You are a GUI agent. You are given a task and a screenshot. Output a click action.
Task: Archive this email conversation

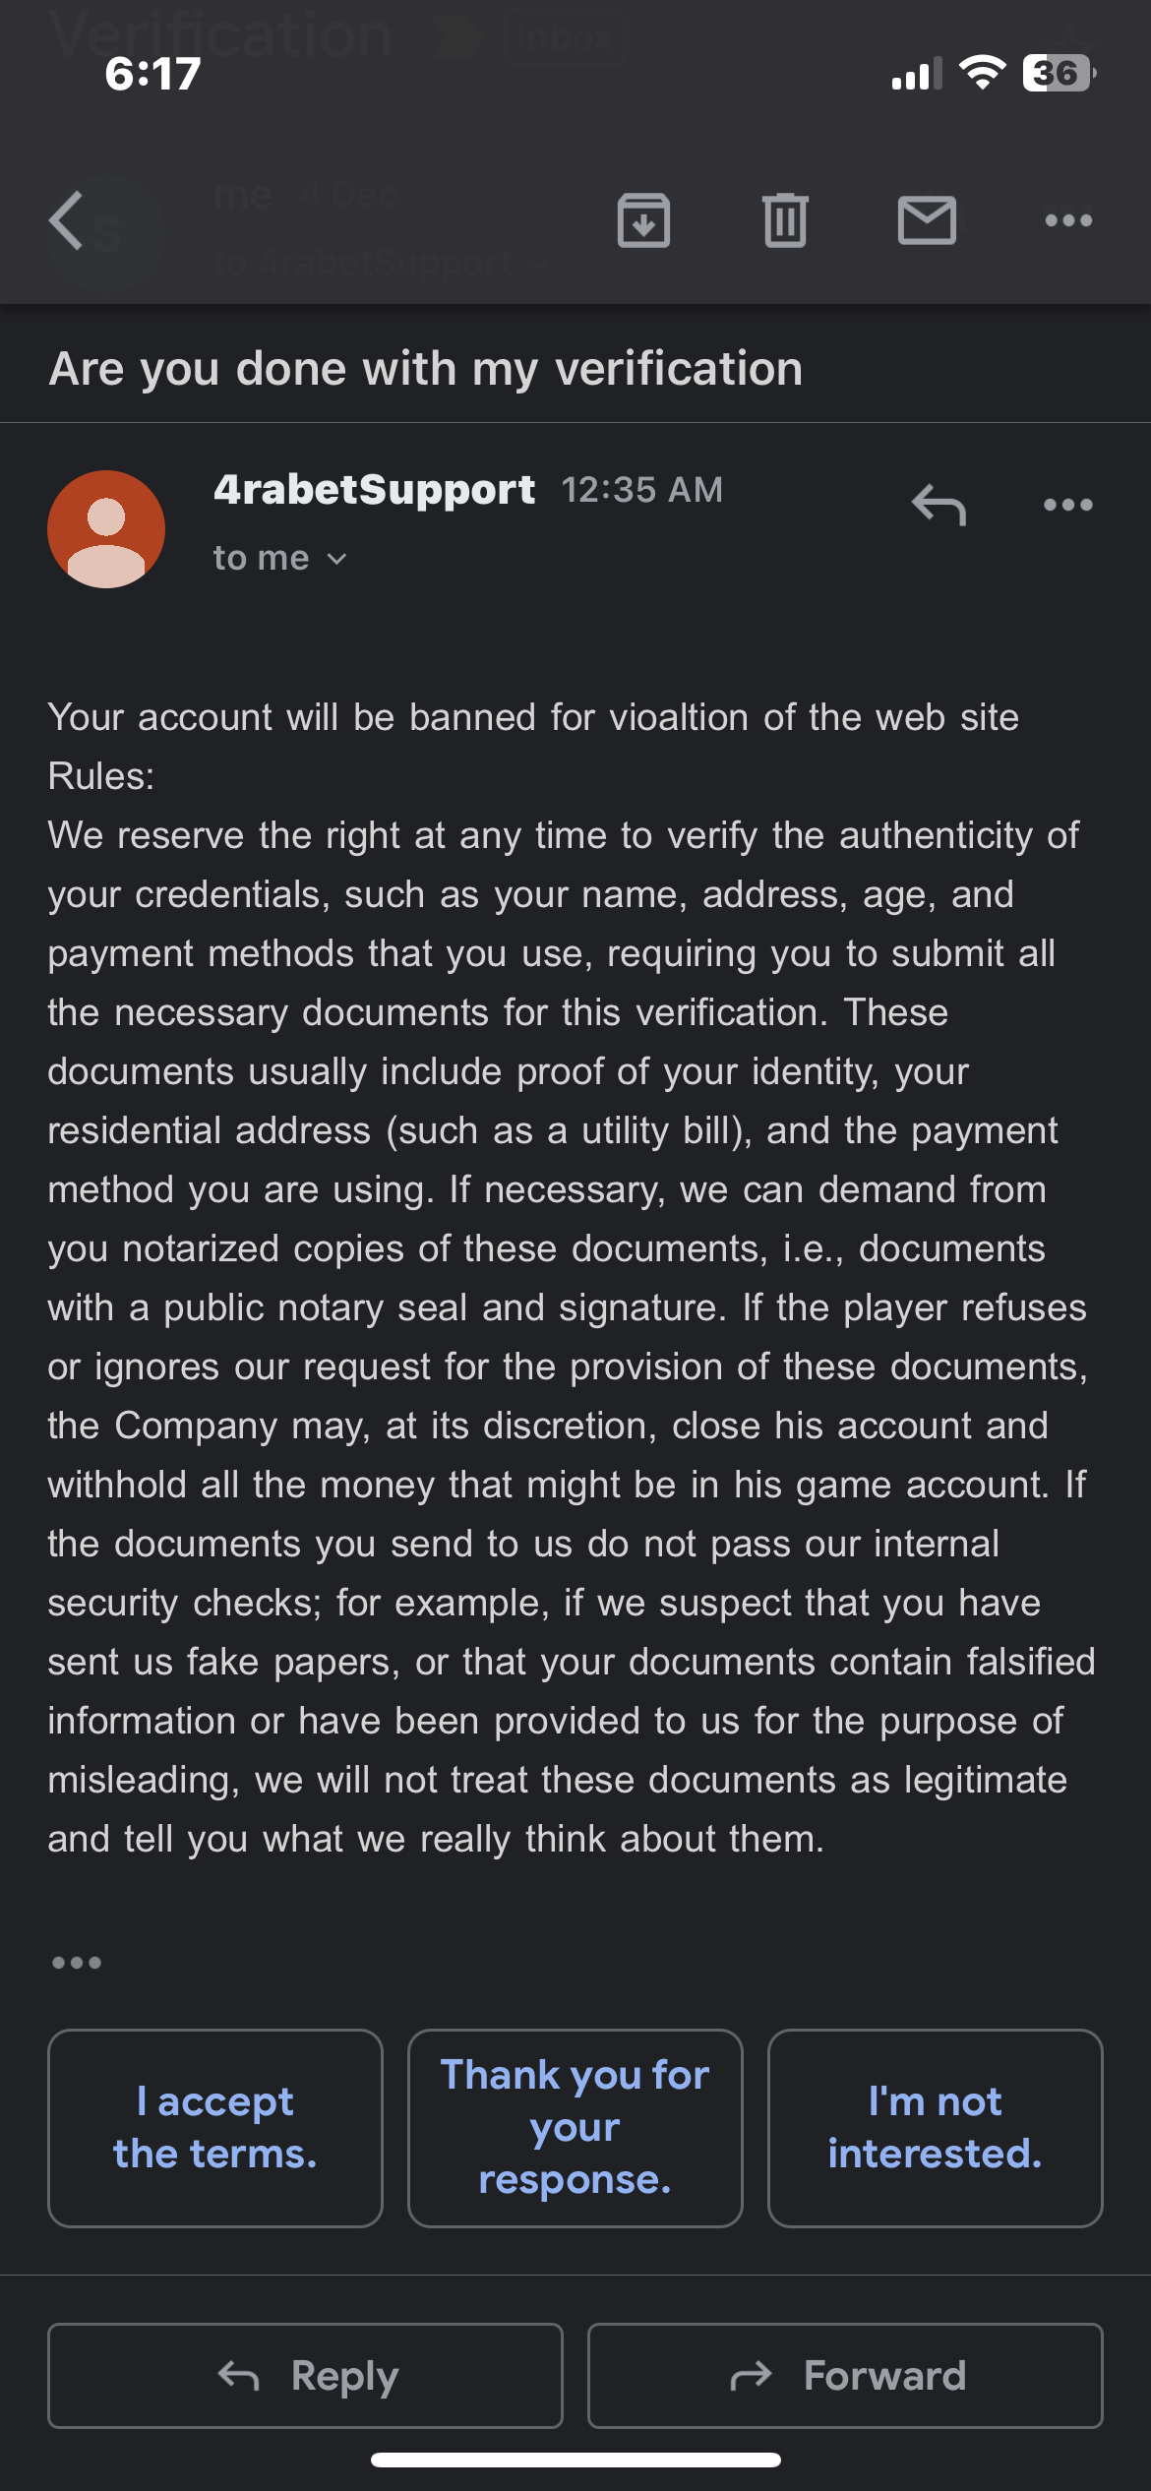(643, 220)
